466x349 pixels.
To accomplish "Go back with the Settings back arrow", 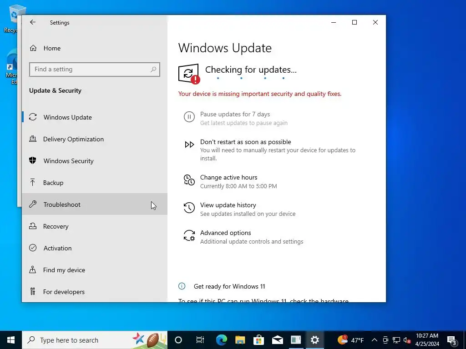I will (33, 22).
